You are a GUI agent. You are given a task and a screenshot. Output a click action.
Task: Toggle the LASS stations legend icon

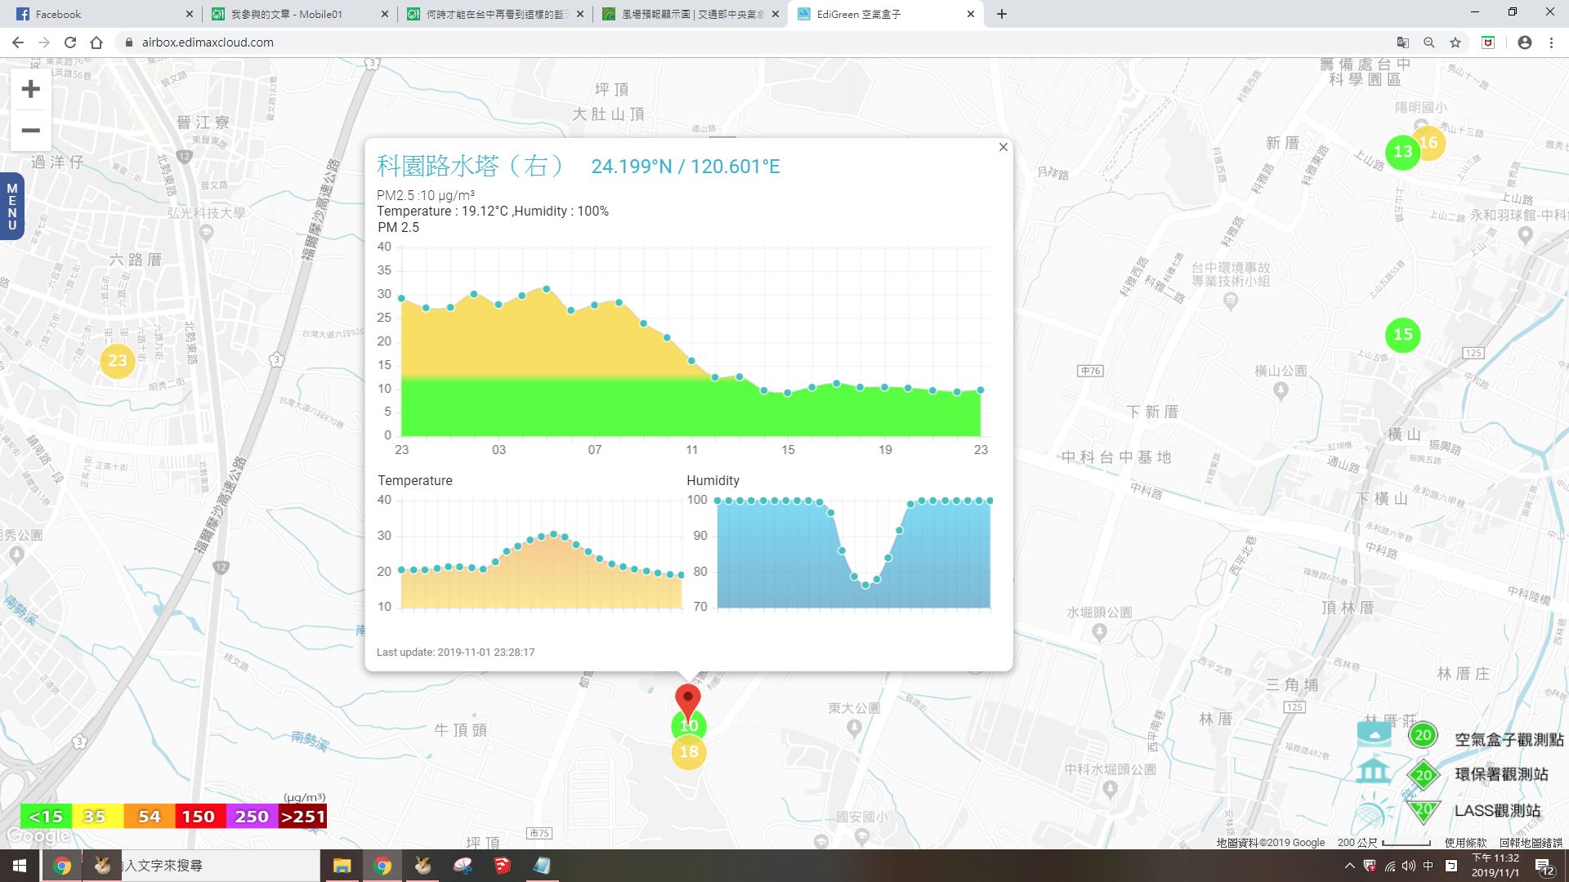tap(1374, 813)
